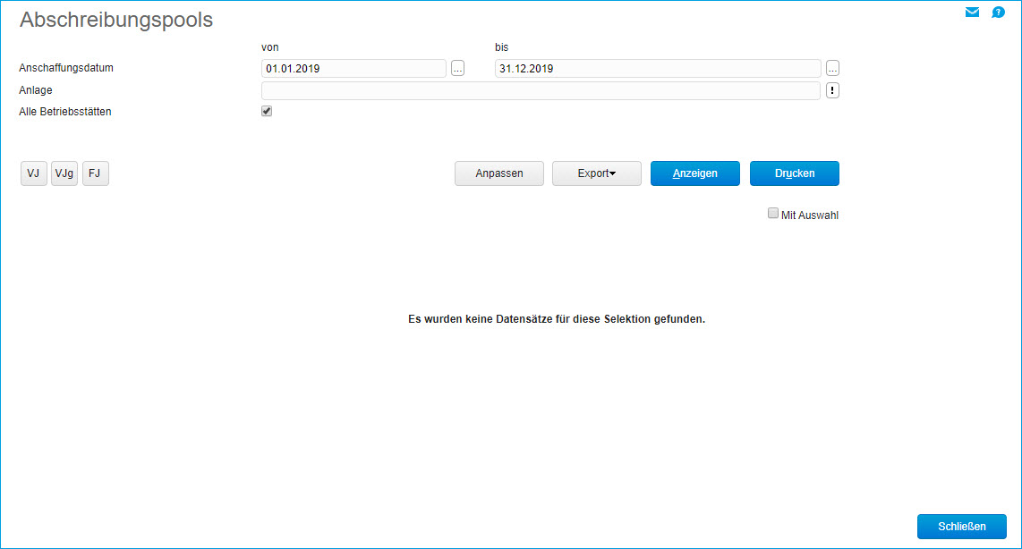Open date picker for von date

[x=458, y=69]
